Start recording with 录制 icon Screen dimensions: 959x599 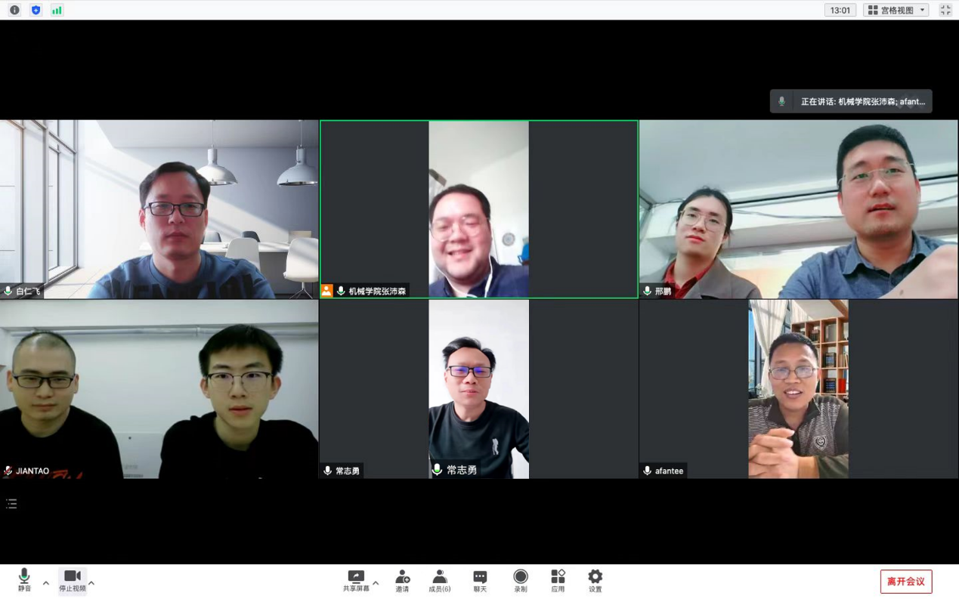click(x=520, y=580)
